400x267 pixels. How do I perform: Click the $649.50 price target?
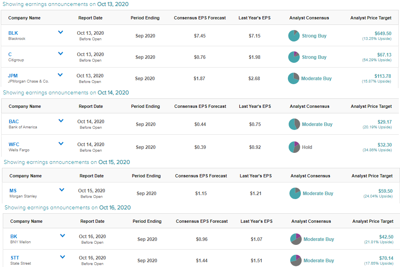(x=383, y=34)
